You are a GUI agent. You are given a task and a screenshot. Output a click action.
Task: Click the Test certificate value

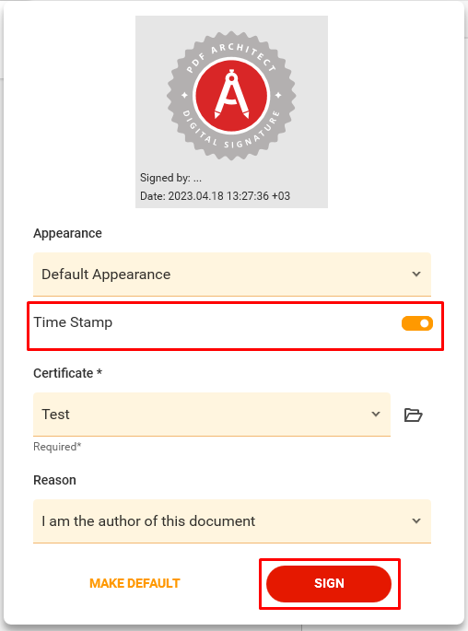pyautogui.click(x=55, y=415)
